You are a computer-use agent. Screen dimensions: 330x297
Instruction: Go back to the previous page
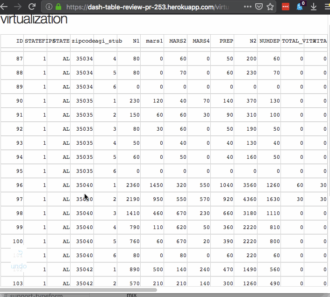coord(4,7)
